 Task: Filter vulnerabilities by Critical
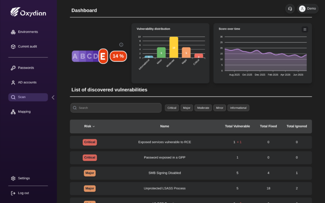pos(172,108)
